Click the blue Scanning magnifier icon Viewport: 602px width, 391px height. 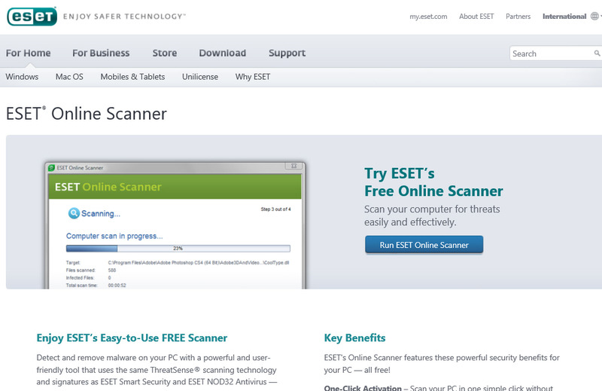[x=74, y=213]
